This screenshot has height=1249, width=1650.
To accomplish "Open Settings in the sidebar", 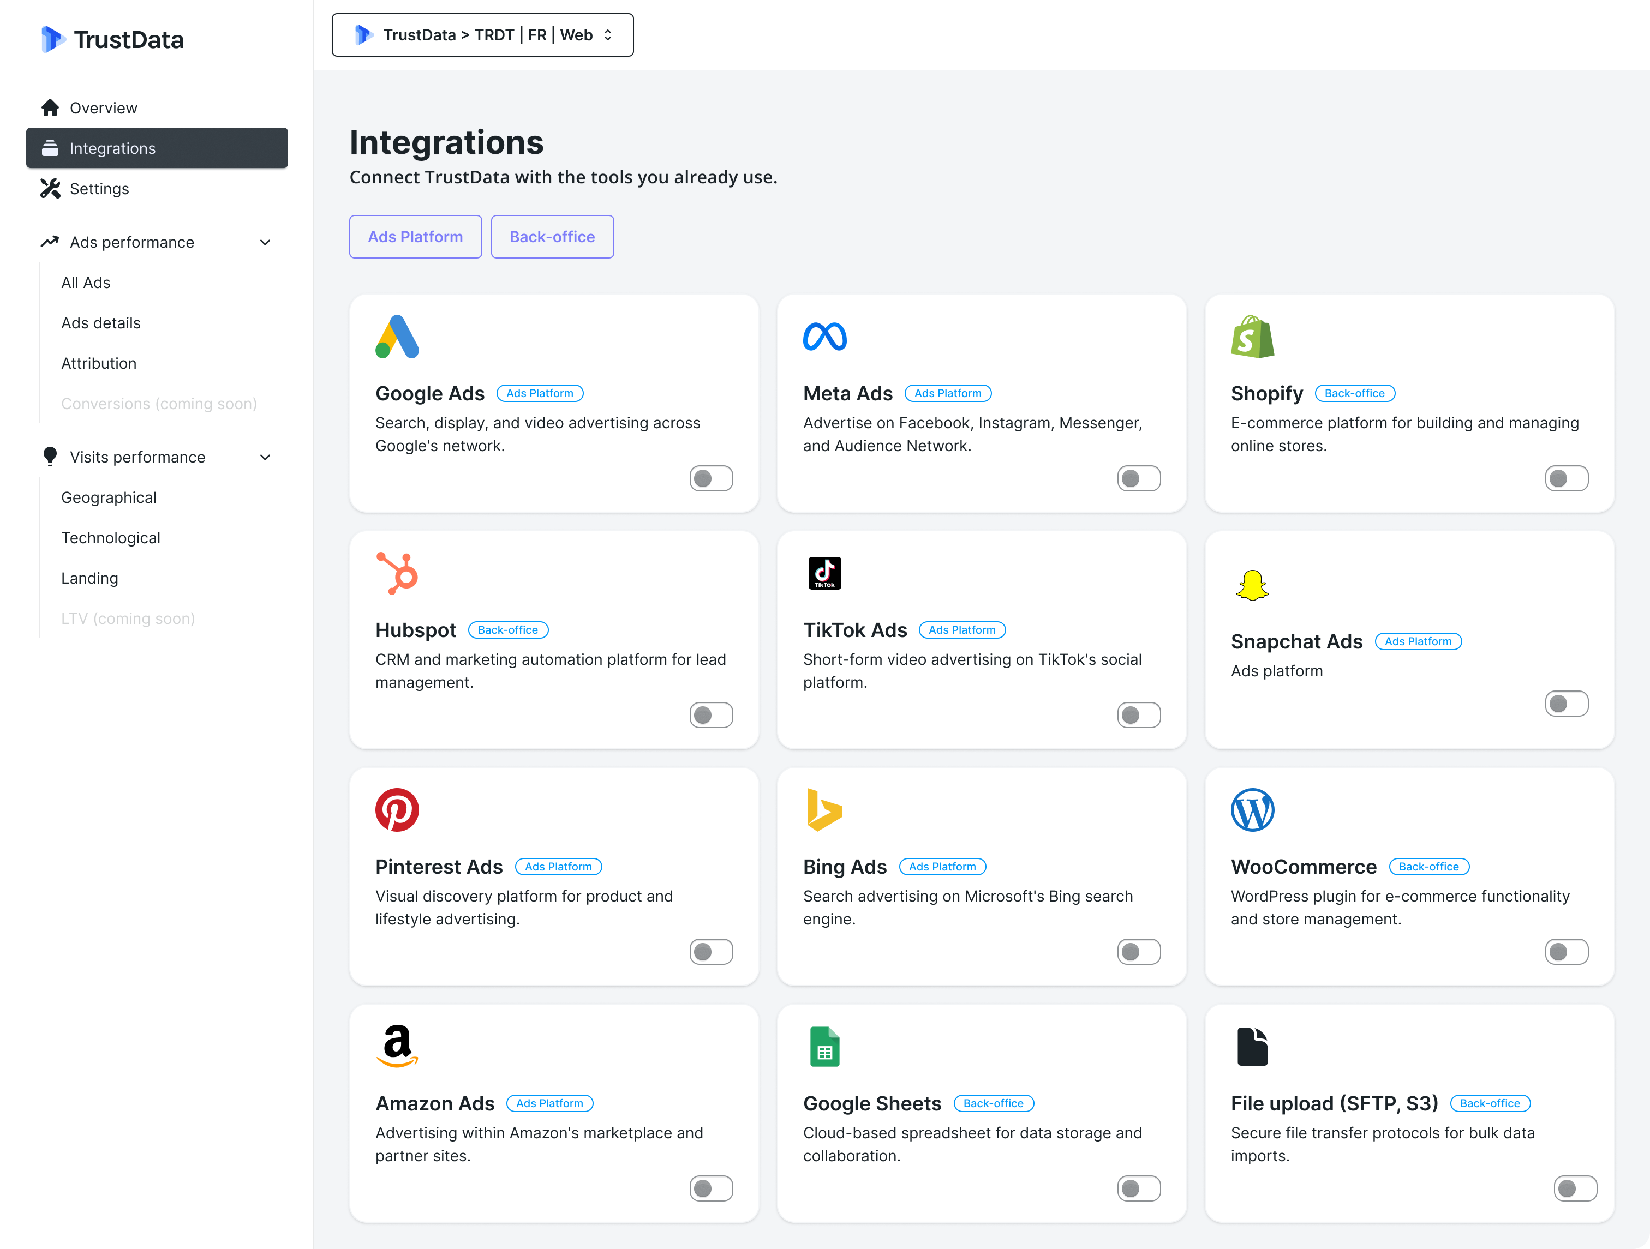I will click(x=99, y=189).
